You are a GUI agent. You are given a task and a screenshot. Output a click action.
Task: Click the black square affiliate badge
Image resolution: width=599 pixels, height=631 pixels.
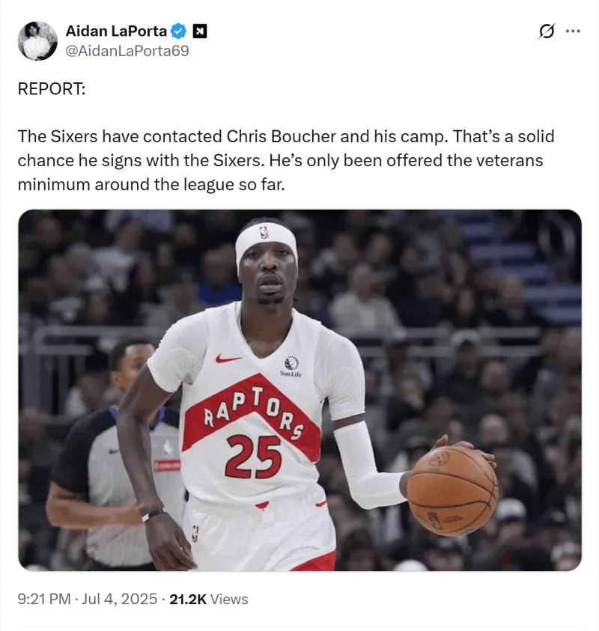(x=200, y=31)
